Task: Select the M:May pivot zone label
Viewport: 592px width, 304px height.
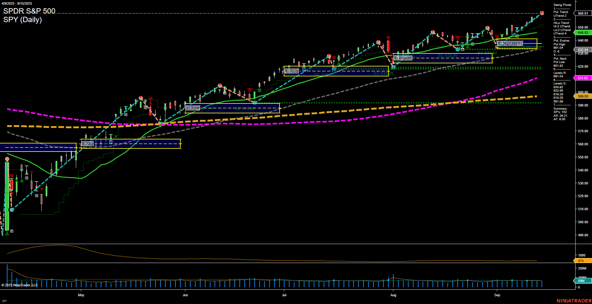Action: (x=87, y=143)
